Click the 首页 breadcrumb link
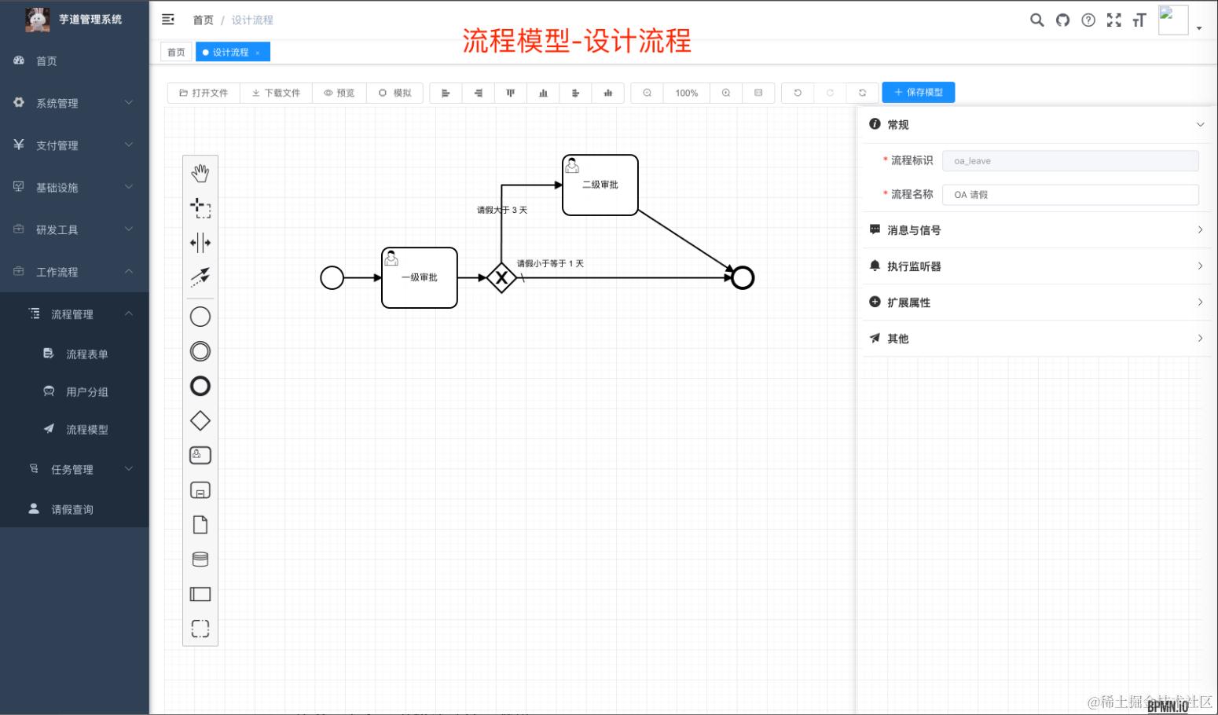Viewport: 1218px width, 715px height. (x=203, y=20)
